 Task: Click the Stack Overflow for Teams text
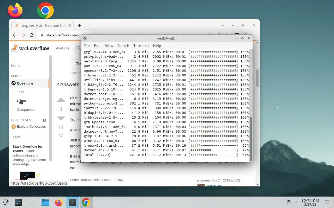tap(27, 149)
